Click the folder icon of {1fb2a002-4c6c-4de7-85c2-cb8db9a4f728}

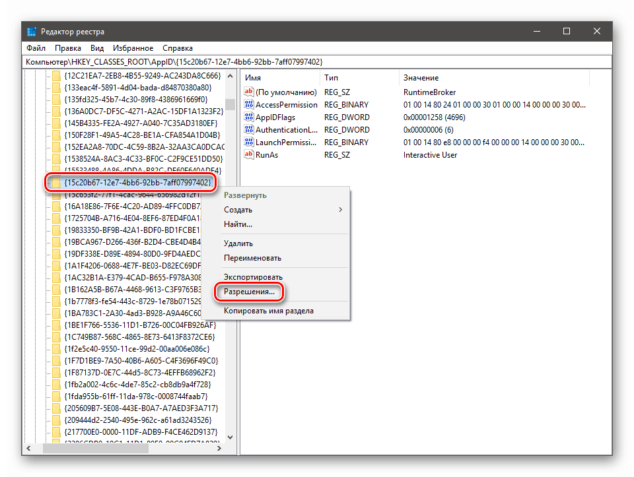click(56, 384)
